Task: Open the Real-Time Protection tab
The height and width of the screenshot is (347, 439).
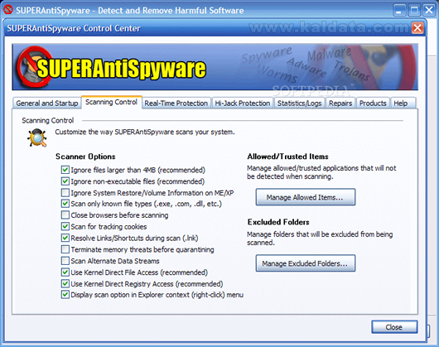Action: click(176, 104)
